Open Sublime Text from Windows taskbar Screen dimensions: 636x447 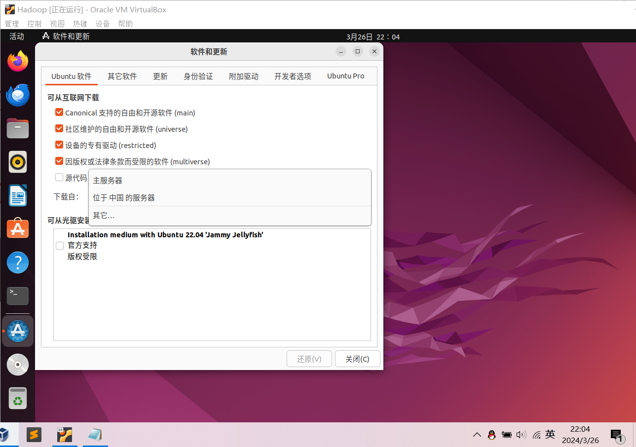(x=34, y=435)
